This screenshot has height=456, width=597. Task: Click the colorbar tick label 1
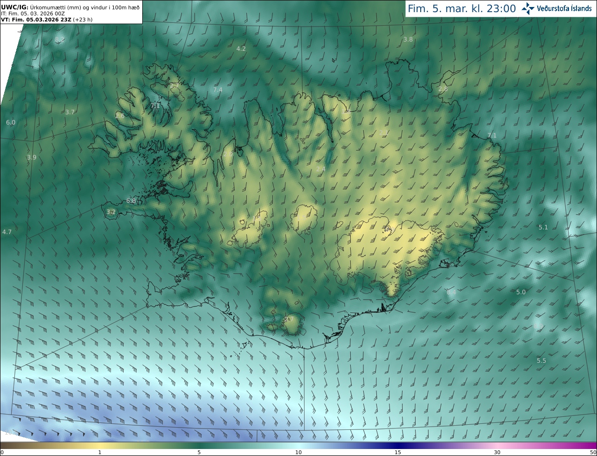point(100,452)
